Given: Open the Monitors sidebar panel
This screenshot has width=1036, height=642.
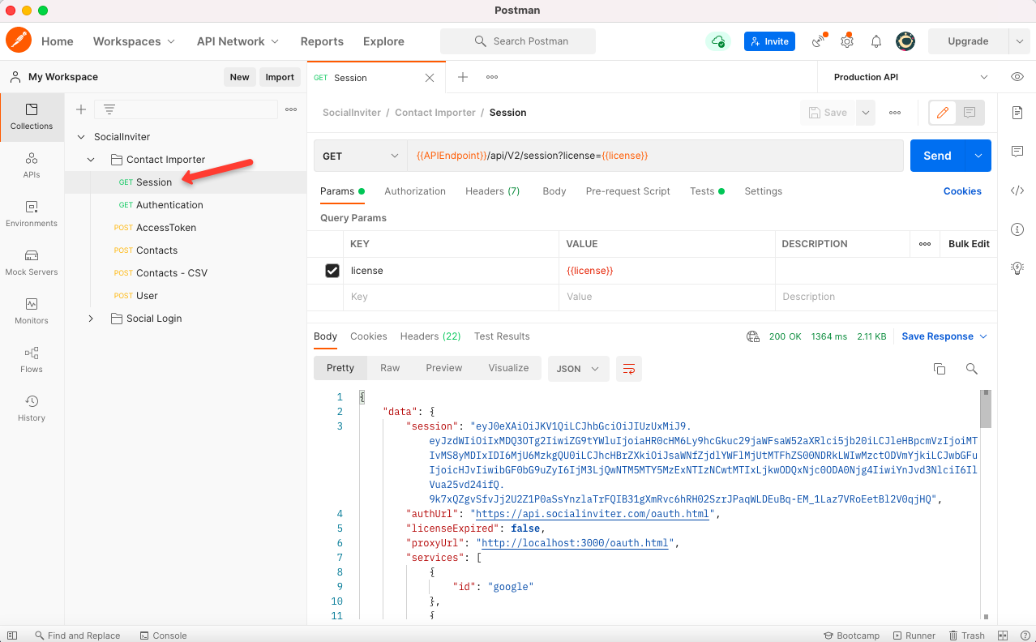Looking at the screenshot, I should (x=32, y=311).
